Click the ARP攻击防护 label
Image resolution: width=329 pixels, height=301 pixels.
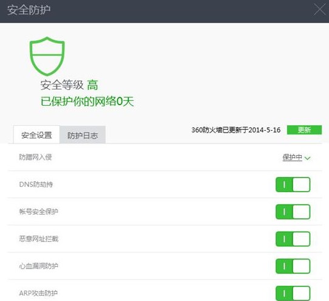38,293
